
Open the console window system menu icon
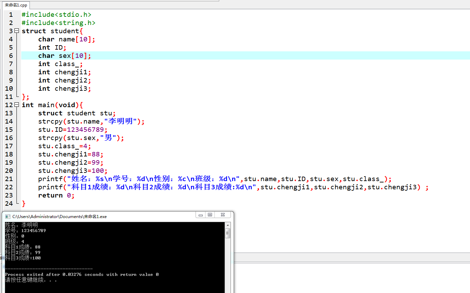pyautogui.click(x=8, y=216)
